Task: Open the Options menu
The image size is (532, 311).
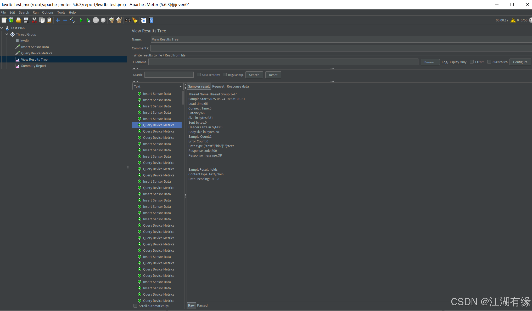Action: (48, 12)
